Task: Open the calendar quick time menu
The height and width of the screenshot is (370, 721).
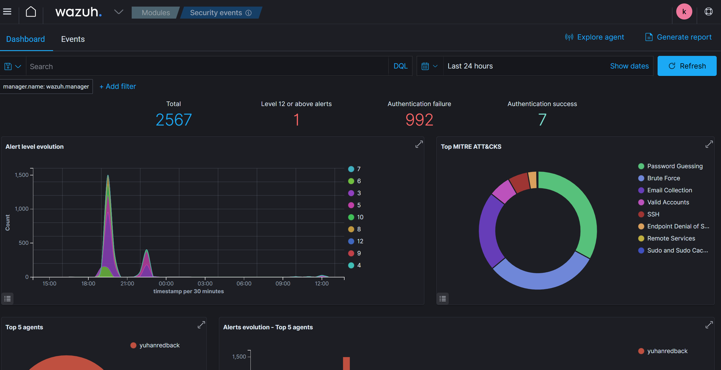Action: click(430, 66)
